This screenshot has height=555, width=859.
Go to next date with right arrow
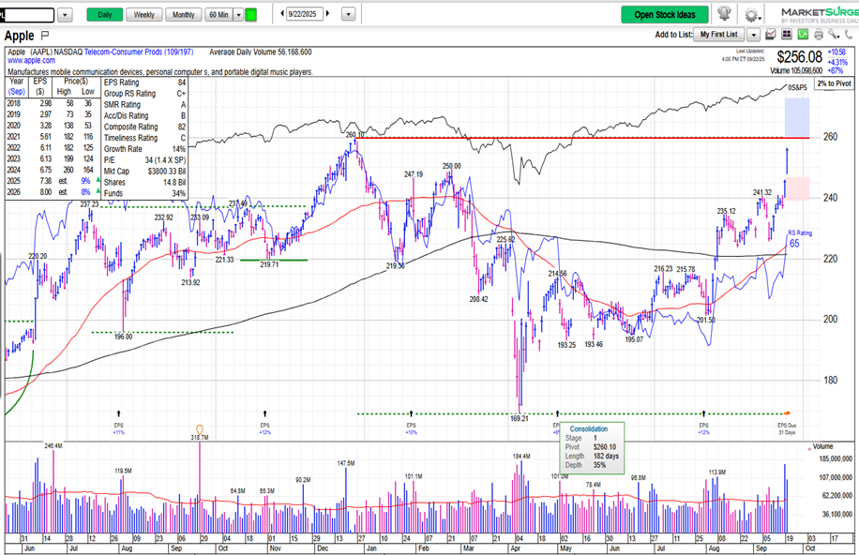click(327, 14)
